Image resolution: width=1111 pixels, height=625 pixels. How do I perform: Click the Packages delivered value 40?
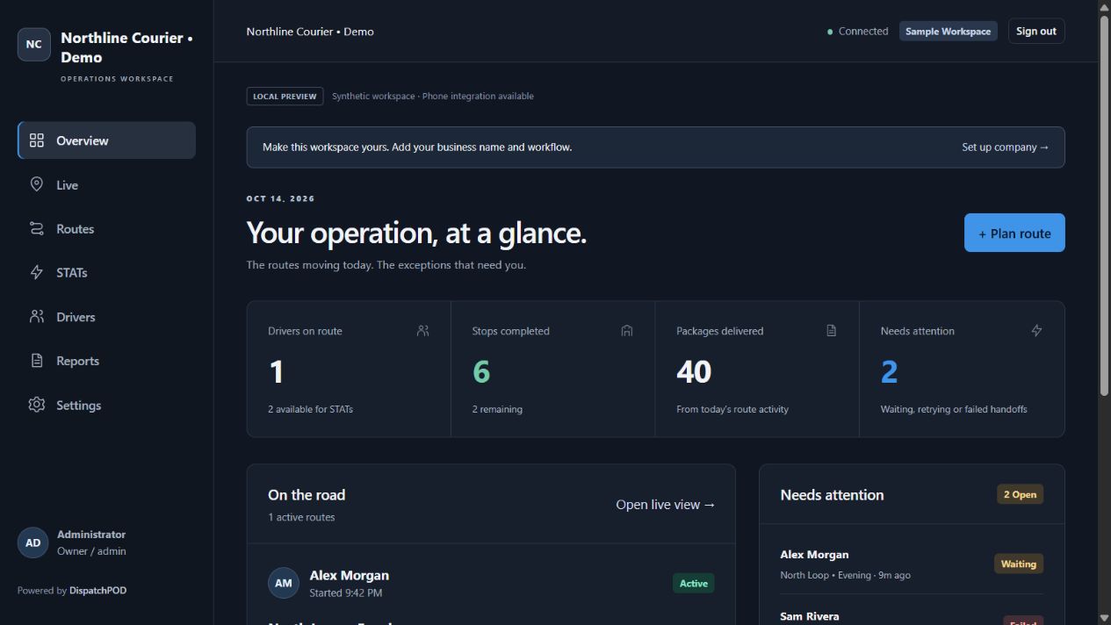coord(694,372)
